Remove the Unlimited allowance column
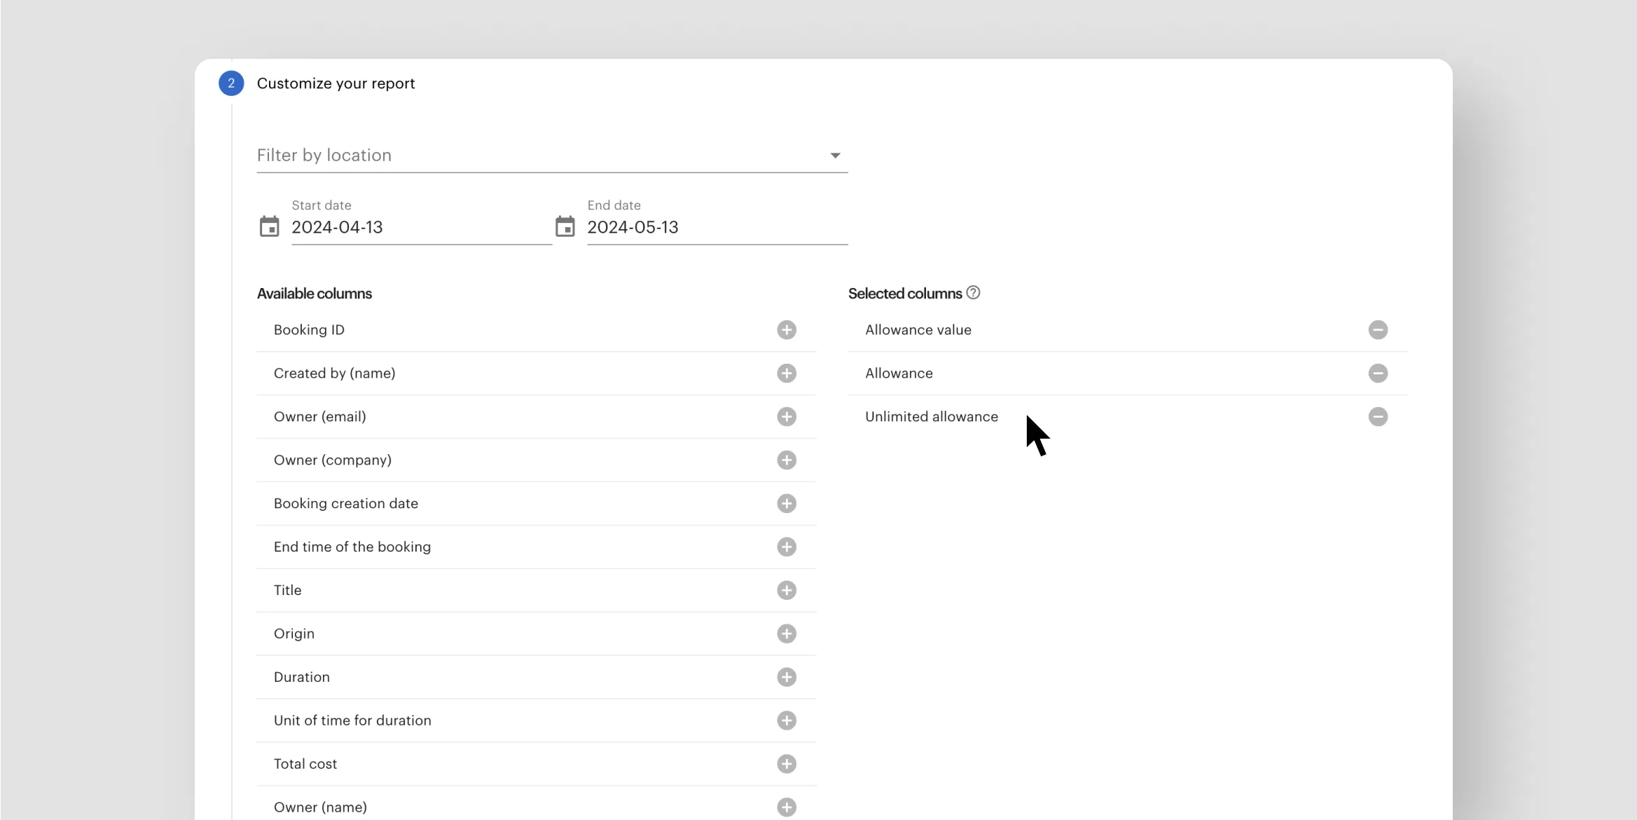Image resolution: width=1637 pixels, height=820 pixels. [1378, 417]
